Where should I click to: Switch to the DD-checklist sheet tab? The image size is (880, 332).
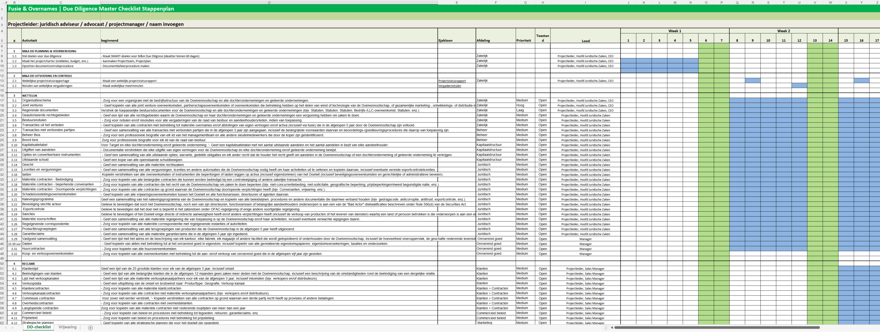tap(39, 327)
